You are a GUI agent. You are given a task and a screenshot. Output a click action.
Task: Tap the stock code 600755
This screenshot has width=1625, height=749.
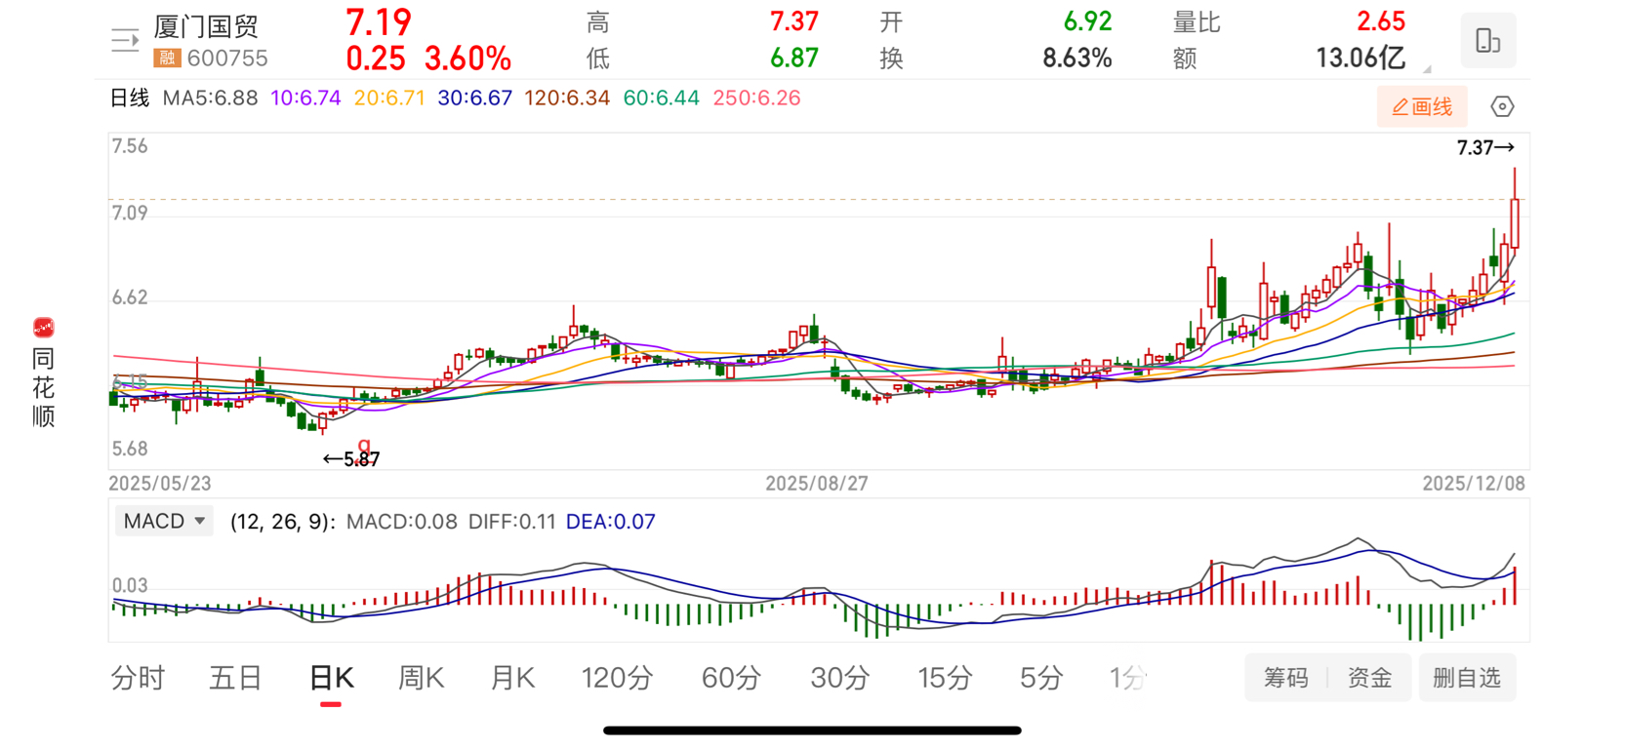click(227, 59)
